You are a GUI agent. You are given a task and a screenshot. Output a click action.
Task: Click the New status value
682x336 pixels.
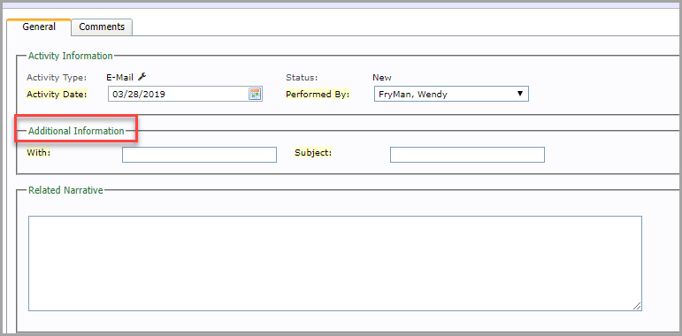pyautogui.click(x=382, y=78)
